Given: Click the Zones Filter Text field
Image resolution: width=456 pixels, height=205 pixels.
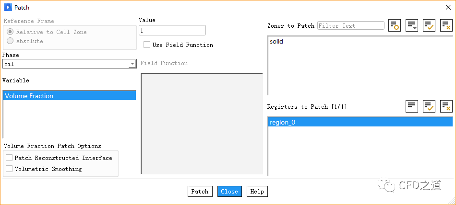Looking at the screenshot, I should (350, 26).
